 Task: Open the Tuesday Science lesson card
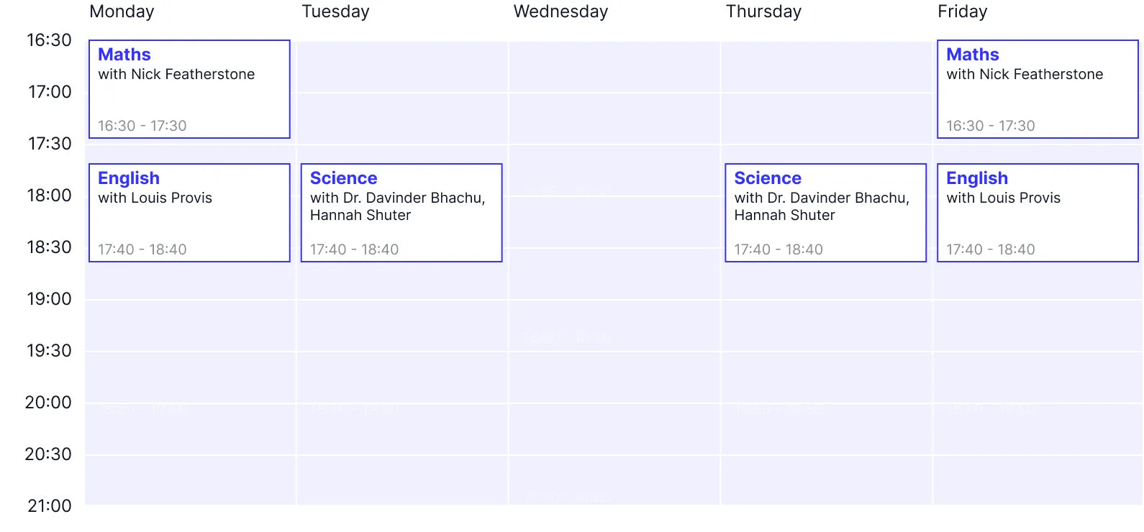click(401, 212)
